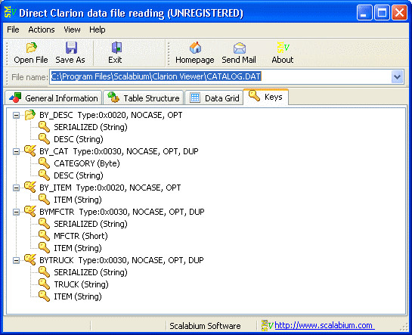412x335 pixels.
Task: Select MFCTR (Short) tree item
Action: point(81,236)
